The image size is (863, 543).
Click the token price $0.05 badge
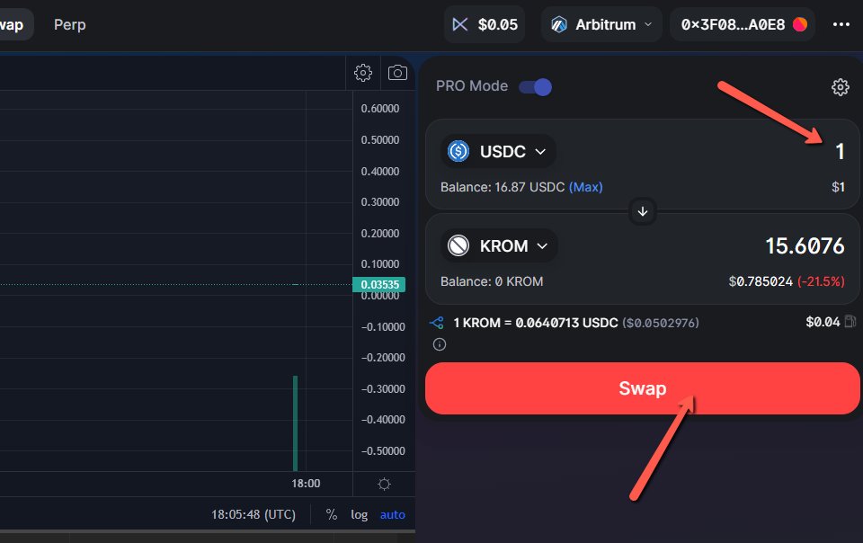(485, 24)
